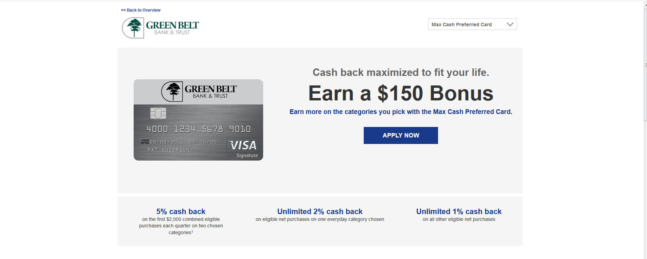Image resolution: width=647 pixels, height=259 pixels.
Task: Select the 'Max Cash Preferred Card' label text
Action: pyautogui.click(x=461, y=24)
